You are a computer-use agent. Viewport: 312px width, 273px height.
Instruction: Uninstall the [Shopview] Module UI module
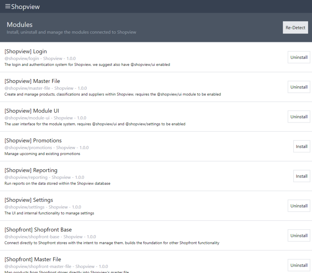pyautogui.click(x=299, y=117)
